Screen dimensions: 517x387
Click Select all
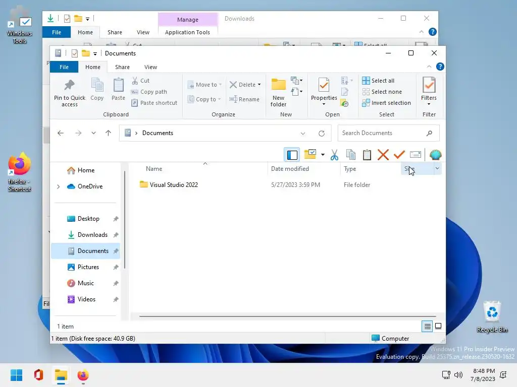(378, 81)
